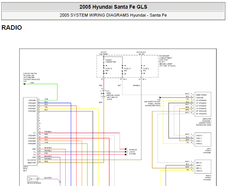The height and width of the screenshot is (186, 229).
Task: Click the under center of dash G15 location note
Action: point(32,78)
